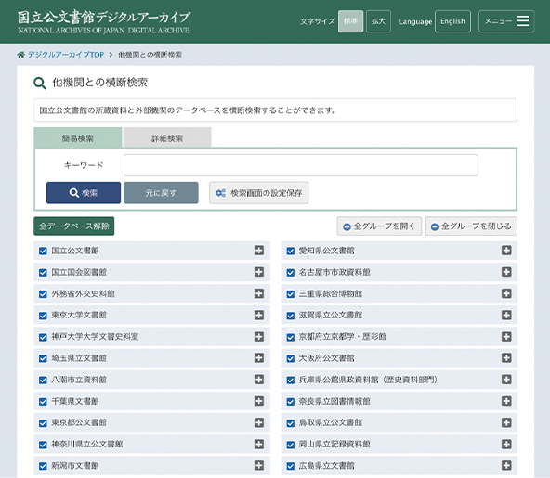Expand the 東京都公文書館 group
Screen dimensions: 550x478
pos(259,422)
